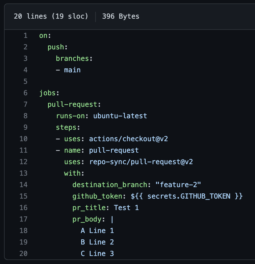This screenshot has height=264, width=255.
Task: Click the 'ubuntu-latest' value
Action: coord(120,116)
